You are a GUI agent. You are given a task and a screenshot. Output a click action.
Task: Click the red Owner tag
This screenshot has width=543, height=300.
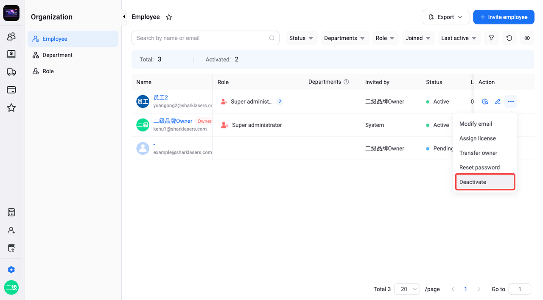[204, 121]
